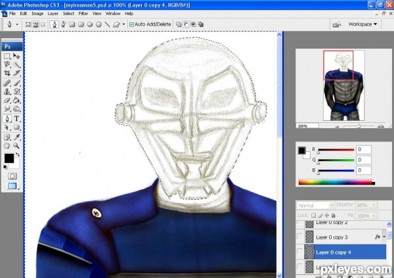
Task: Open the Window menu
Action: [x=113, y=14]
